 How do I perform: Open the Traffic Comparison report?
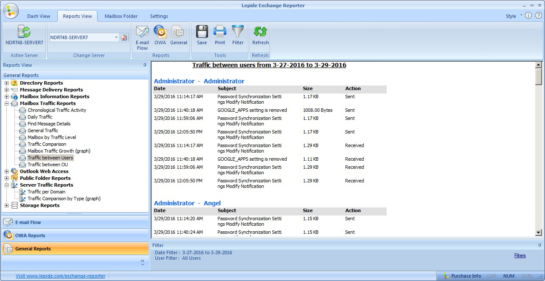(x=47, y=144)
